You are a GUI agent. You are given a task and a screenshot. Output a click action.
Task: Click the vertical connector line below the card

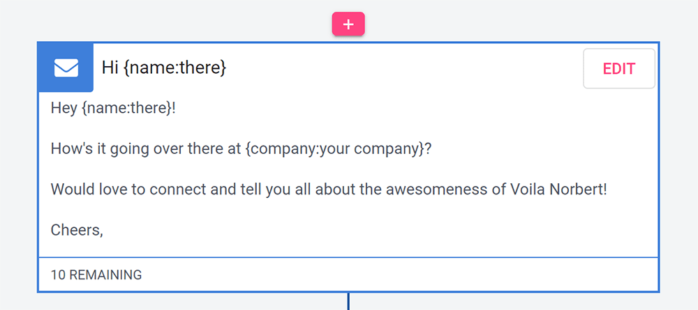pos(348,301)
